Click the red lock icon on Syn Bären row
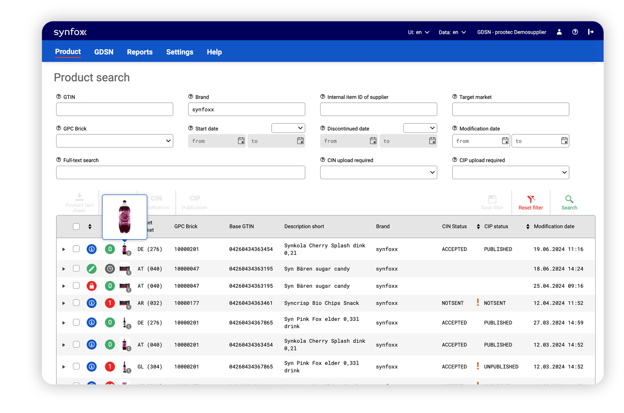This screenshot has height=413, width=624. pos(91,286)
